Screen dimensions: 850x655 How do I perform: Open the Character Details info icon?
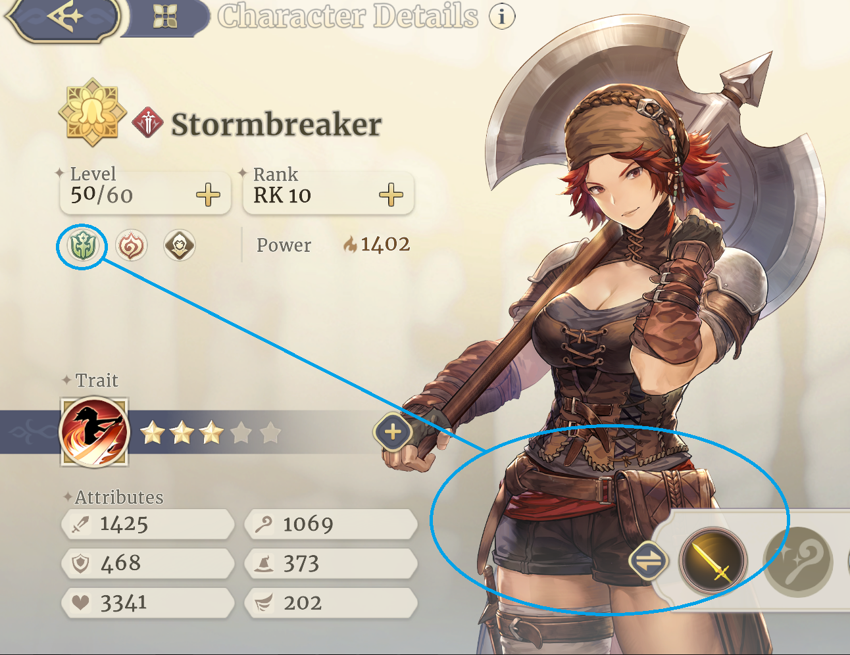click(502, 16)
